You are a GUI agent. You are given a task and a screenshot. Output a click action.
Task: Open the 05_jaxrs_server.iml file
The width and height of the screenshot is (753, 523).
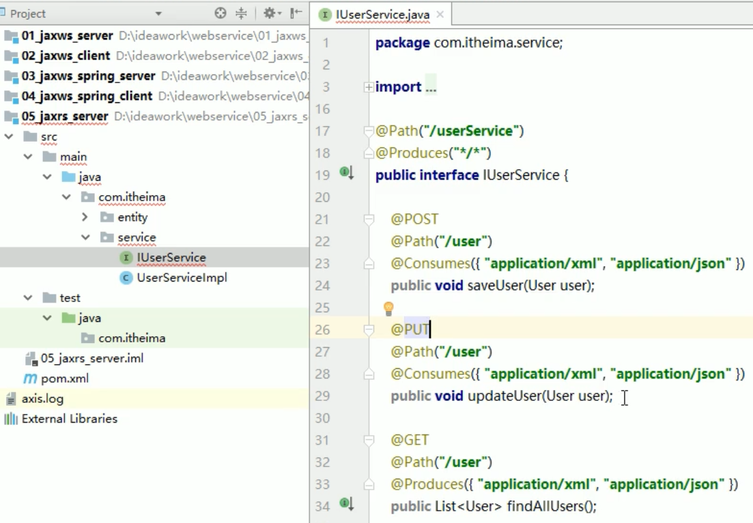pyautogui.click(x=92, y=358)
